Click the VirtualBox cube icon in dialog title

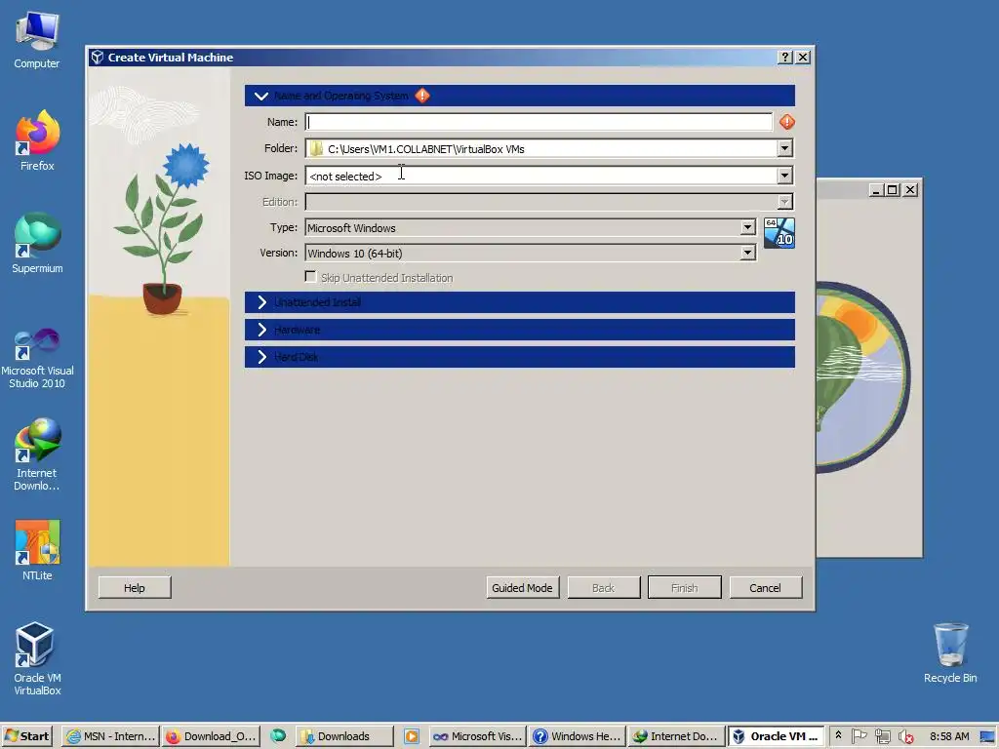coord(97,58)
